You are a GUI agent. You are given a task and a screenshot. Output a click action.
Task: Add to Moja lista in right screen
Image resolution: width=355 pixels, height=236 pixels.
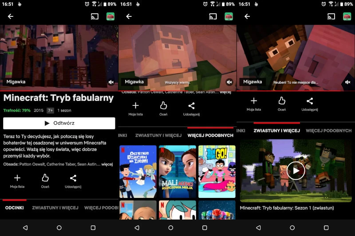pos(254,104)
